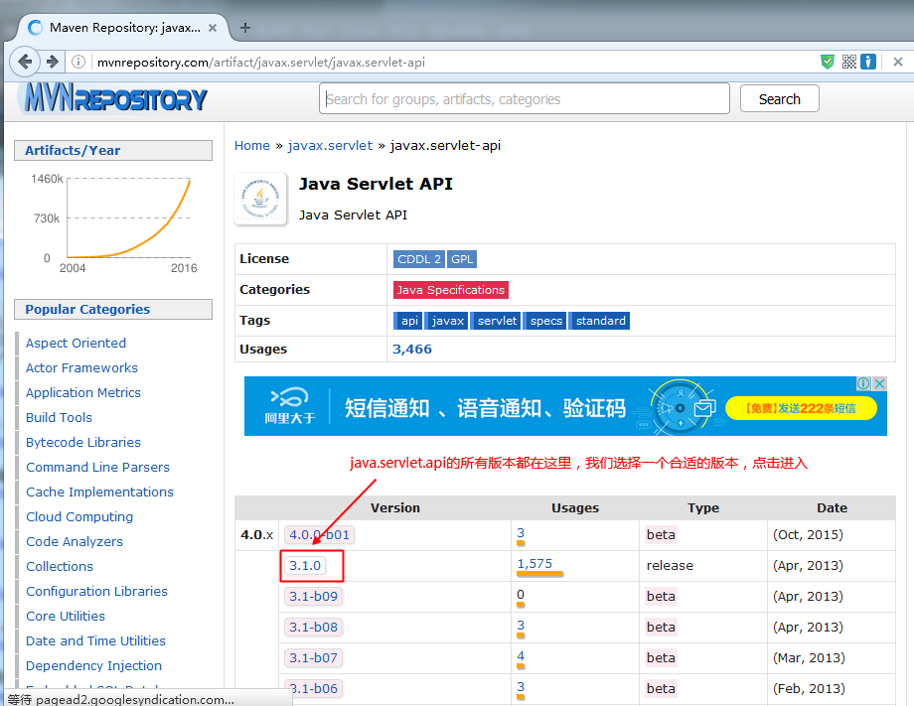This screenshot has width=914, height=706.
Task: Click the green shield security icon
Action: click(827, 62)
